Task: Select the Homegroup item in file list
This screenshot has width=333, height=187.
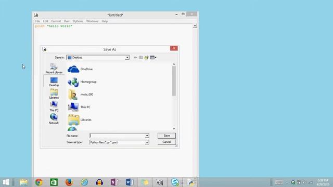Action: tap(82, 82)
